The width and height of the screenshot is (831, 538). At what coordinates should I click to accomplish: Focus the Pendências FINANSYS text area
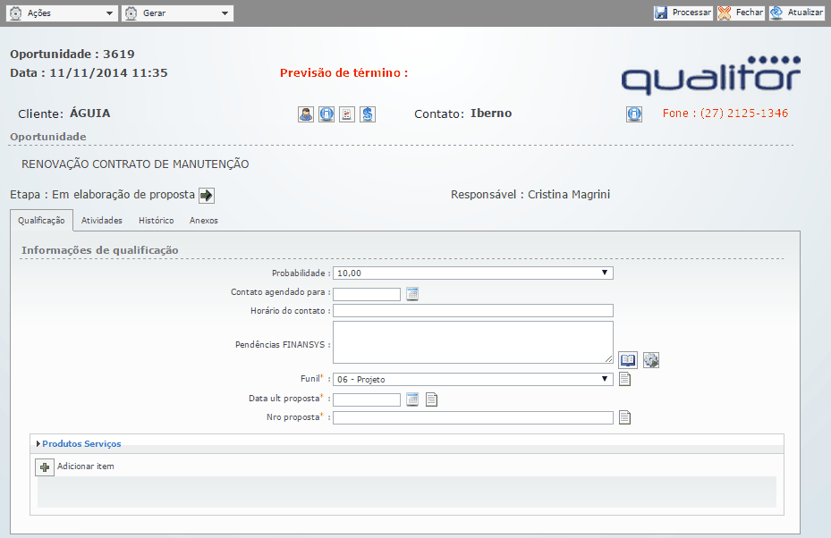pos(472,342)
